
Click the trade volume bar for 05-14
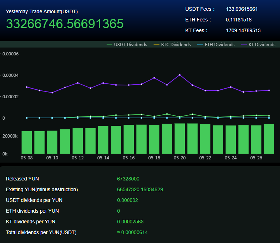pyautogui.click(x=103, y=140)
